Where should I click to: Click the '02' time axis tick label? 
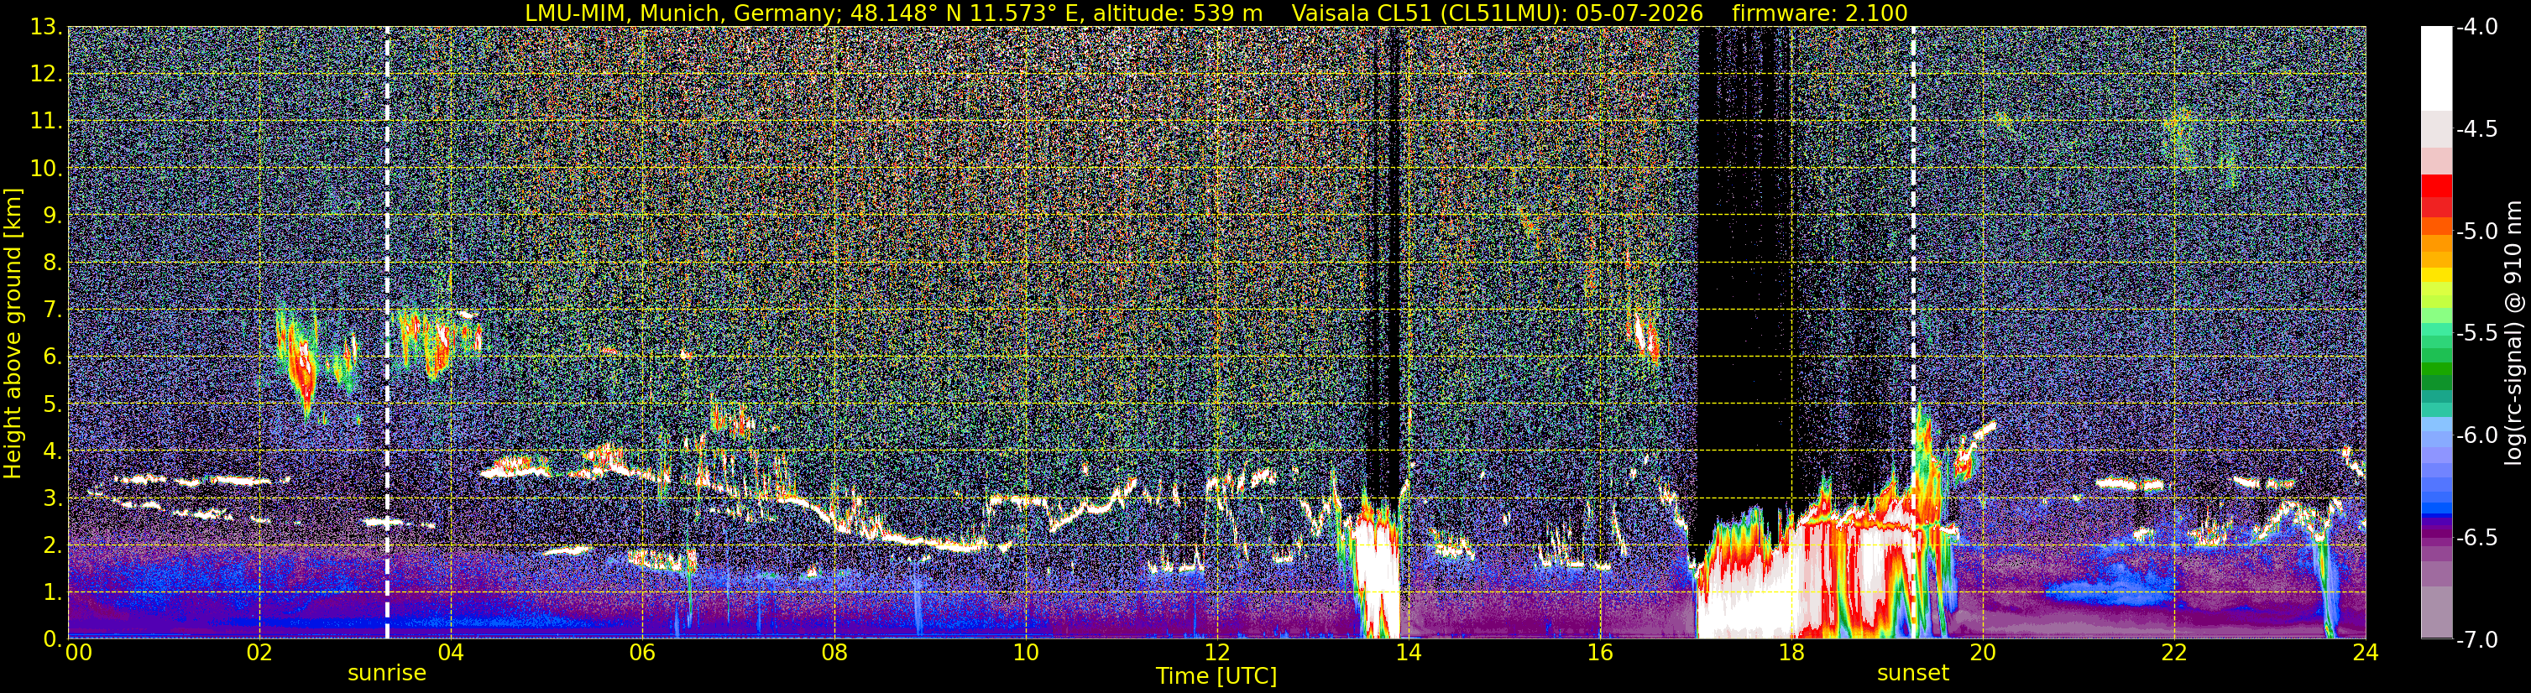pyautogui.click(x=259, y=653)
